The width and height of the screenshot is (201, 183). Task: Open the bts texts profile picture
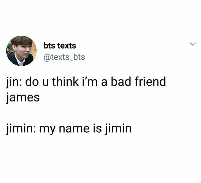pyautogui.click(x=21, y=51)
